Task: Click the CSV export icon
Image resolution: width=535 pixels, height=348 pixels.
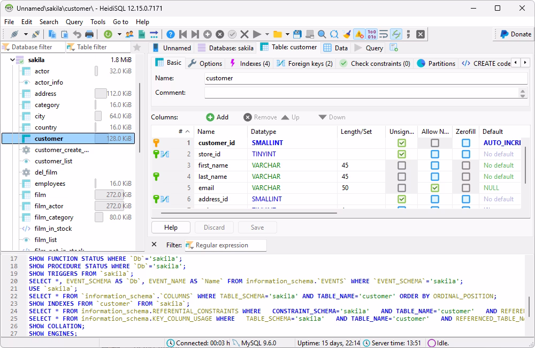Action: pyautogui.click(x=142, y=34)
